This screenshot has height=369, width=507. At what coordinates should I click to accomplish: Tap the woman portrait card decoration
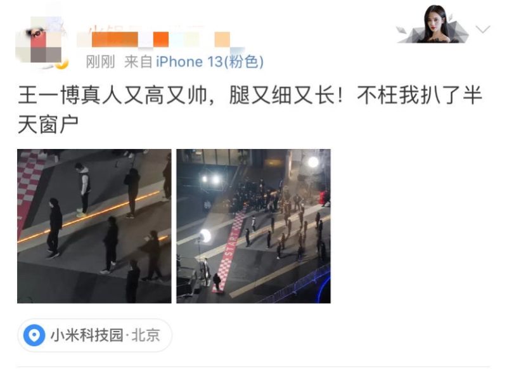[x=434, y=24]
